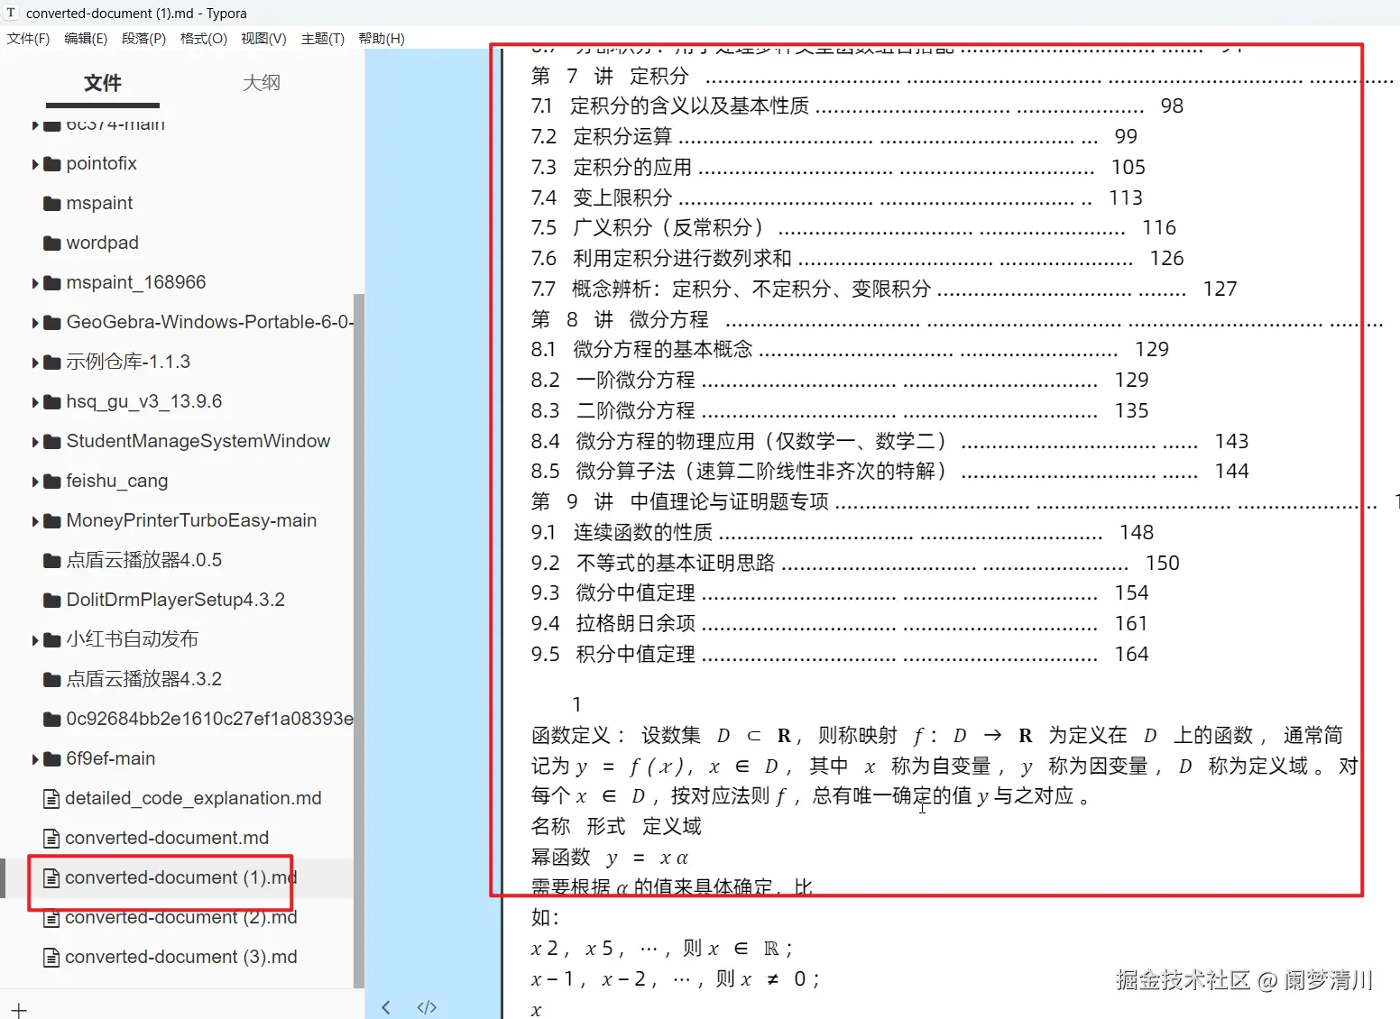Click the text '9.5 积分中值定理'

613,655
